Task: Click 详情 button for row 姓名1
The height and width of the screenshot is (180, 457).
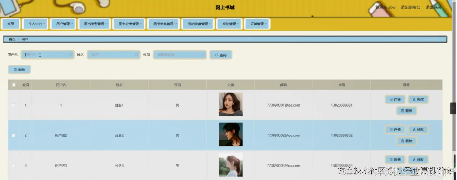Action: (395, 99)
